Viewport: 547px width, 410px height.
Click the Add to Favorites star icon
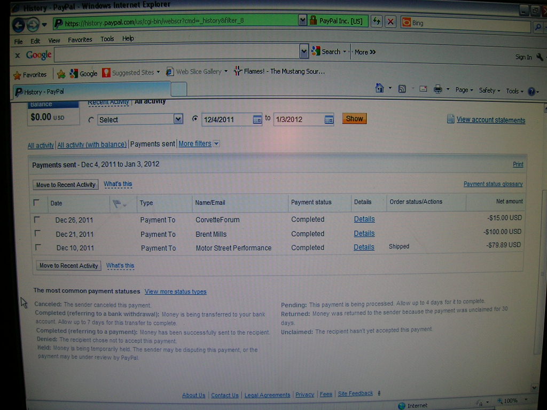[61, 74]
